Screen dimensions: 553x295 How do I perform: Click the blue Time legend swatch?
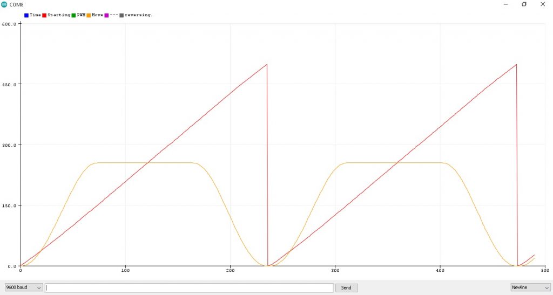[x=26, y=15]
